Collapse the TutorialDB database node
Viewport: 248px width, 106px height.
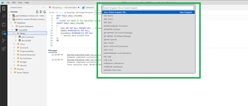click(x=13, y=30)
